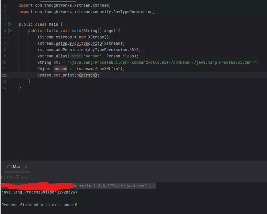Image resolution: width=267 pixels, height=214 pixels.
Task: Run the main method from the gutter arrow
Action: coord(10,31)
